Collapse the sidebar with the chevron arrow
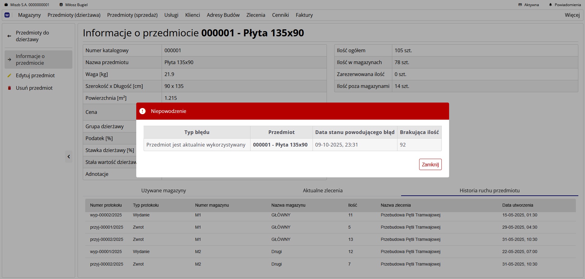Screen dimensions: 585x279 click(69, 157)
